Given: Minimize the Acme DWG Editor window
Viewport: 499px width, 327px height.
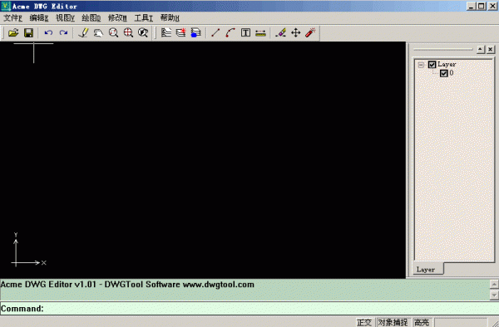Looking at the screenshot, I should click(x=471, y=6).
